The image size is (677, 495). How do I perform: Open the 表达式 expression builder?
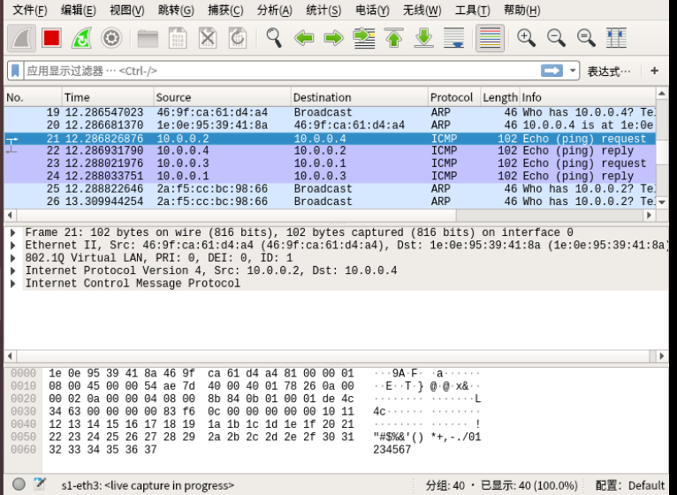[608, 72]
